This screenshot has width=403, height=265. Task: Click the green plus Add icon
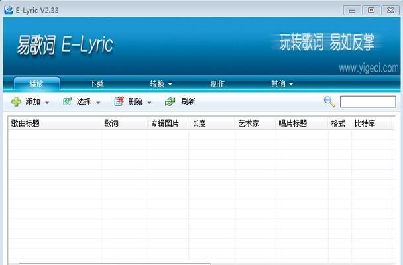(x=16, y=101)
